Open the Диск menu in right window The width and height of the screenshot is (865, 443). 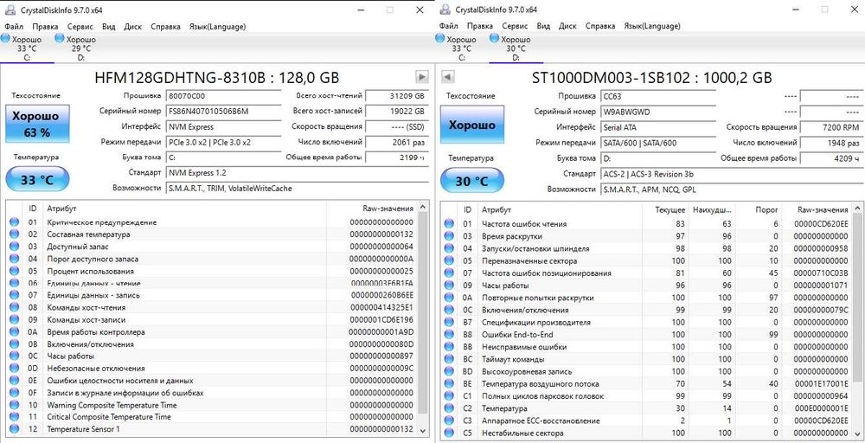point(567,26)
